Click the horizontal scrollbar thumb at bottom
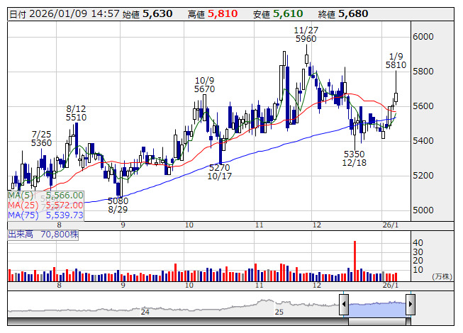The width and height of the screenshot is (463, 333). [x=377, y=322]
